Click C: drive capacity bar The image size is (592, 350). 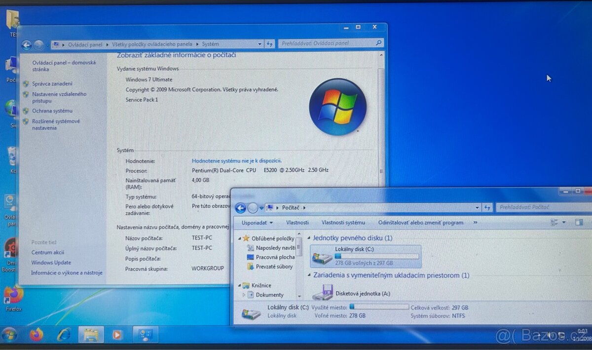pos(376,256)
